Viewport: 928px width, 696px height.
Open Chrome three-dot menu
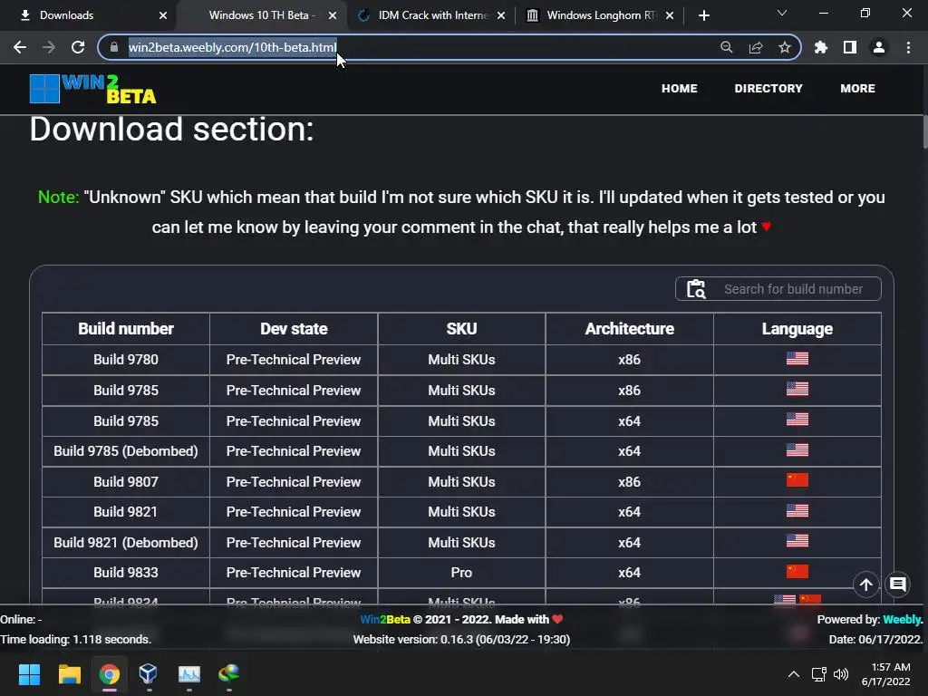click(x=908, y=47)
